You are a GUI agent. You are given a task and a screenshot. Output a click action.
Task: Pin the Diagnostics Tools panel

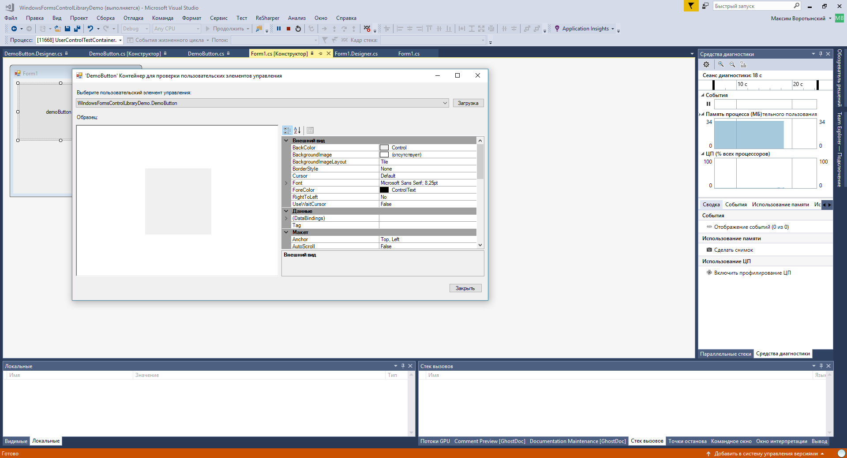coord(821,54)
